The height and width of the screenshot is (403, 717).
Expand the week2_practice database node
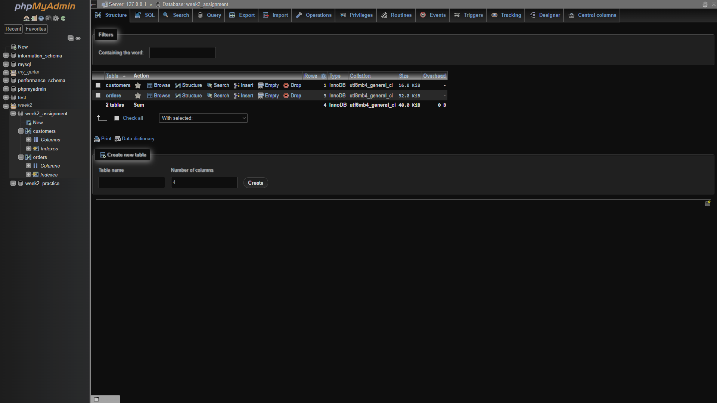[x=13, y=183]
